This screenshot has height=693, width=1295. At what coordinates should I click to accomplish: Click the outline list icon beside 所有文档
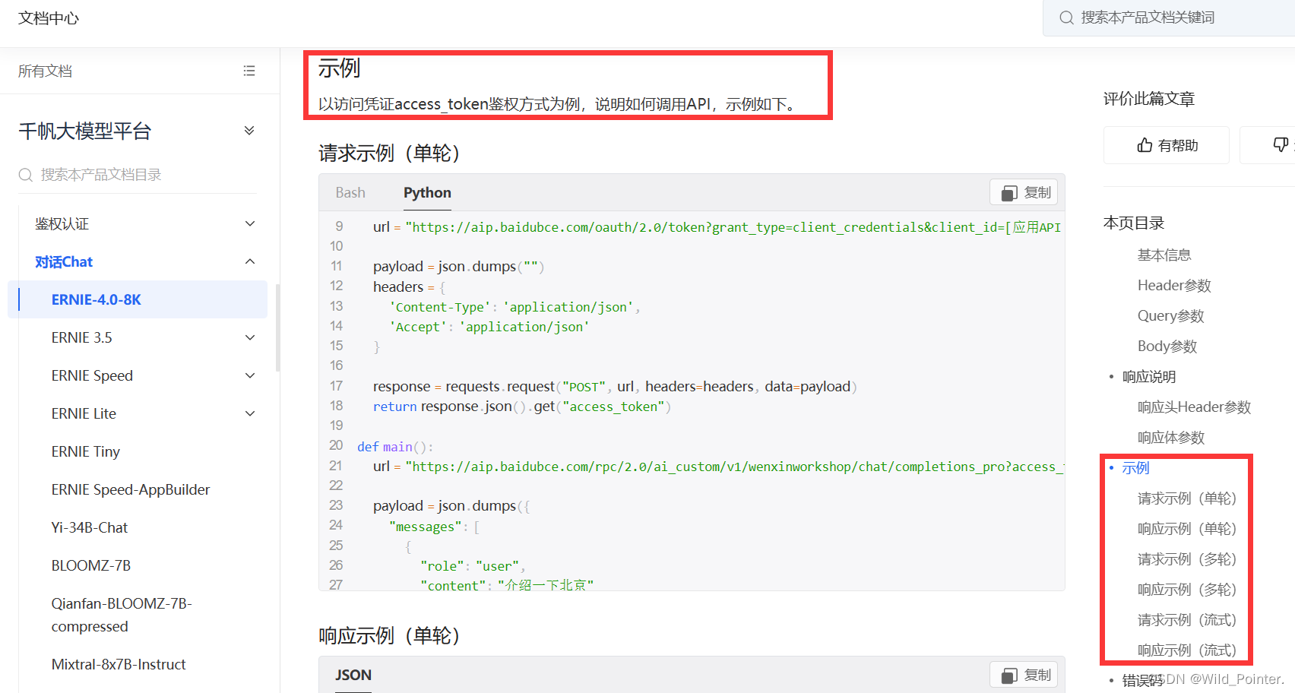pos(249,70)
